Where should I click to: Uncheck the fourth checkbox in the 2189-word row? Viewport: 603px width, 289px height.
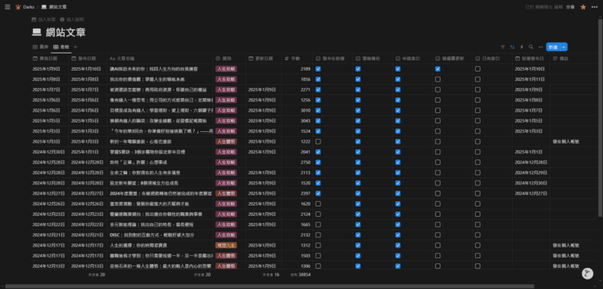click(x=437, y=69)
